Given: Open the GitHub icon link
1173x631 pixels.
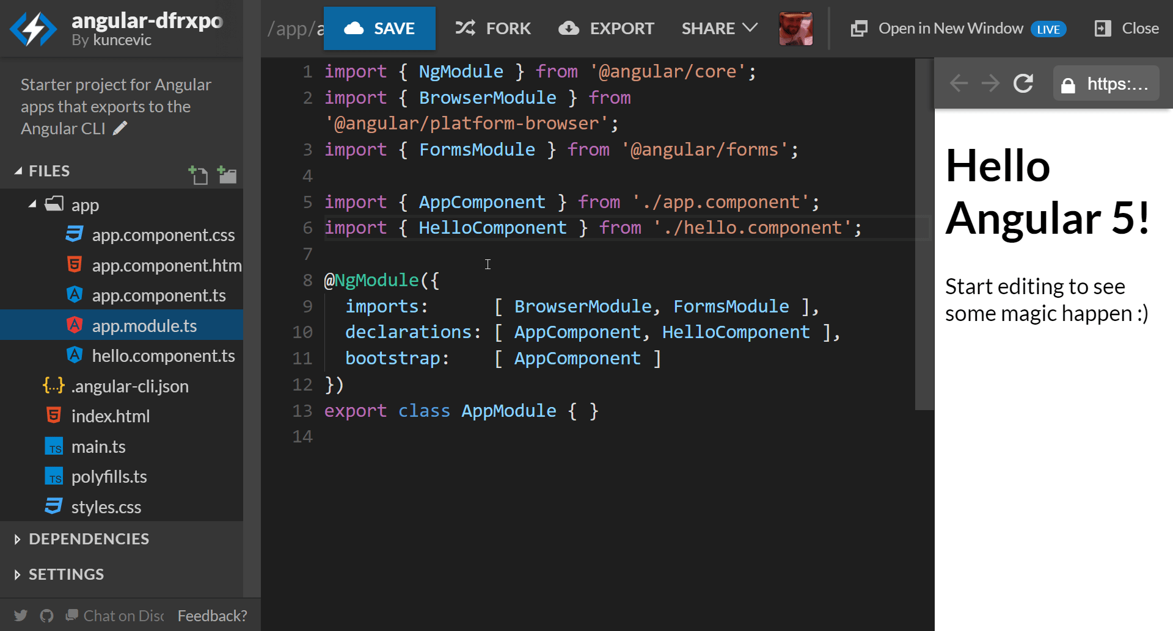Looking at the screenshot, I should point(47,616).
